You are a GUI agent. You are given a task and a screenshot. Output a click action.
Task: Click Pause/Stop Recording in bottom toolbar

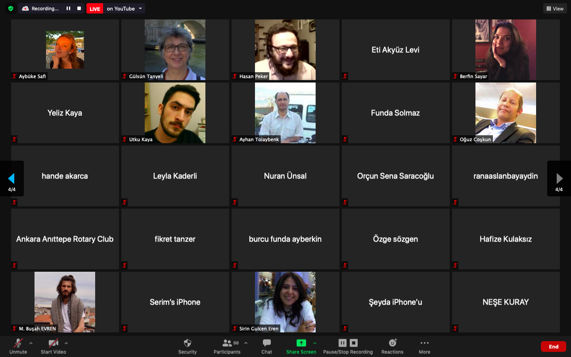coord(348,346)
